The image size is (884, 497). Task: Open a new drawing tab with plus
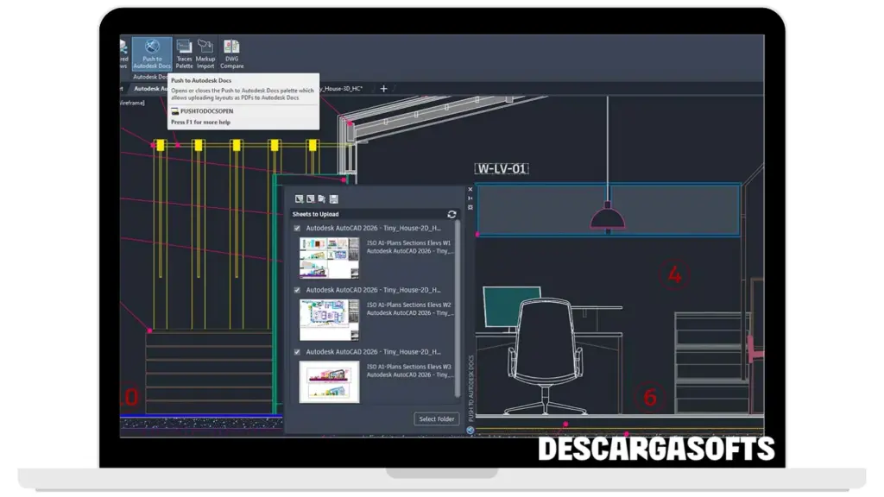(383, 89)
